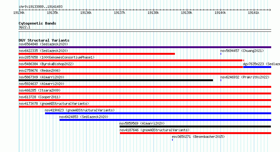This screenshot has width=280, height=152.
Task: Open the nsv6564848 (Sedlazeck2020) label
Action: (x=43, y=44)
